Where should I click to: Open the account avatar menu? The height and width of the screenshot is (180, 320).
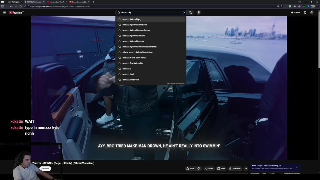click(312, 12)
